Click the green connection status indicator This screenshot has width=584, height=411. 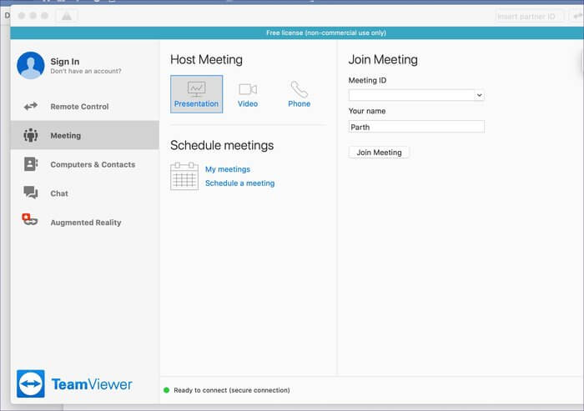pos(167,390)
